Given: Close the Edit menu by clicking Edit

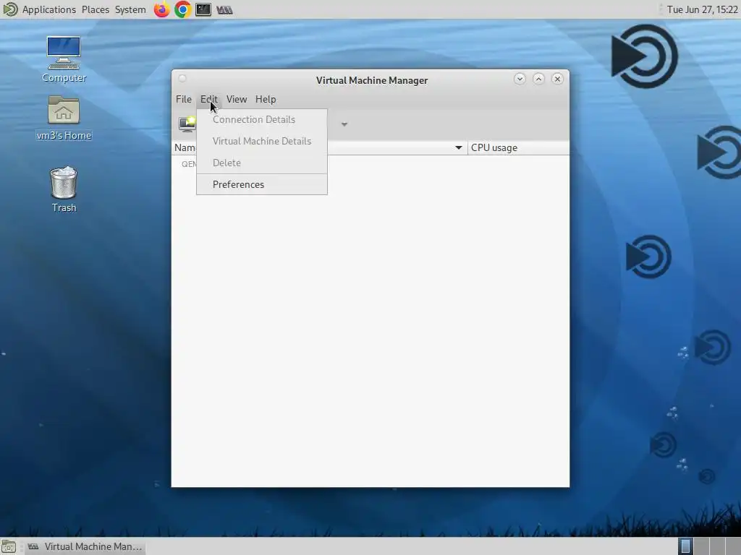Looking at the screenshot, I should (209, 99).
